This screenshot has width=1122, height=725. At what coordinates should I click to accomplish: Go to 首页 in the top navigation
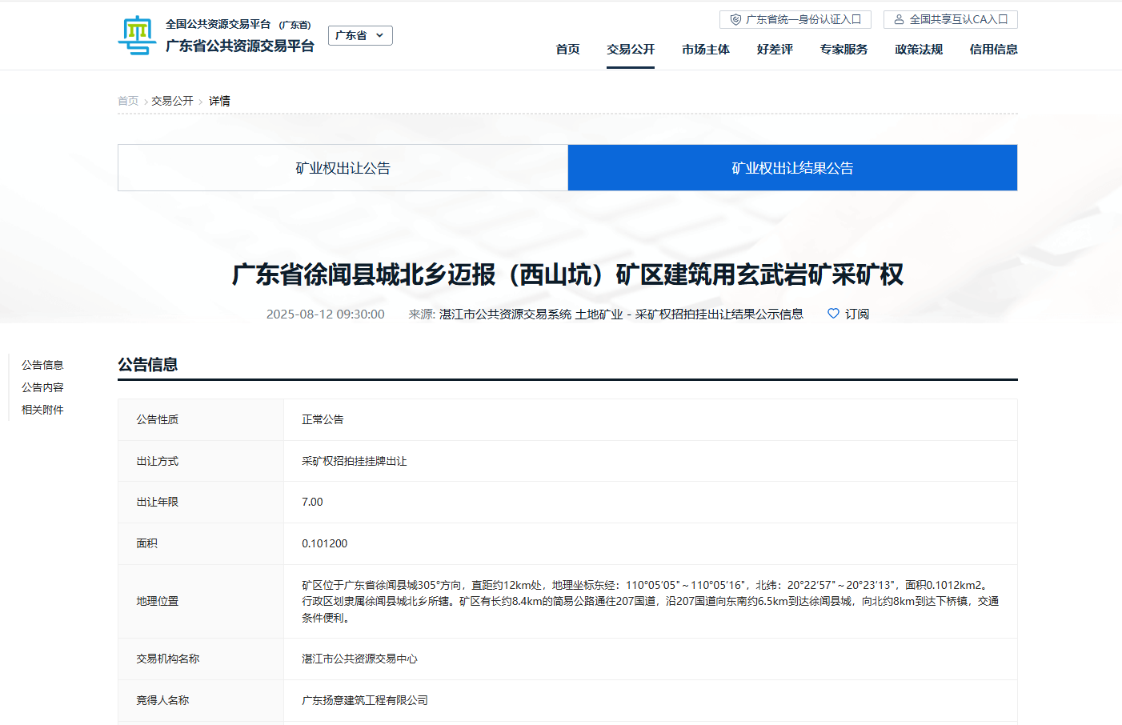(567, 50)
